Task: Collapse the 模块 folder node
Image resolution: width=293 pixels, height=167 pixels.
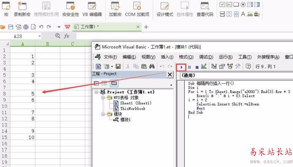Action: click(x=103, y=114)
